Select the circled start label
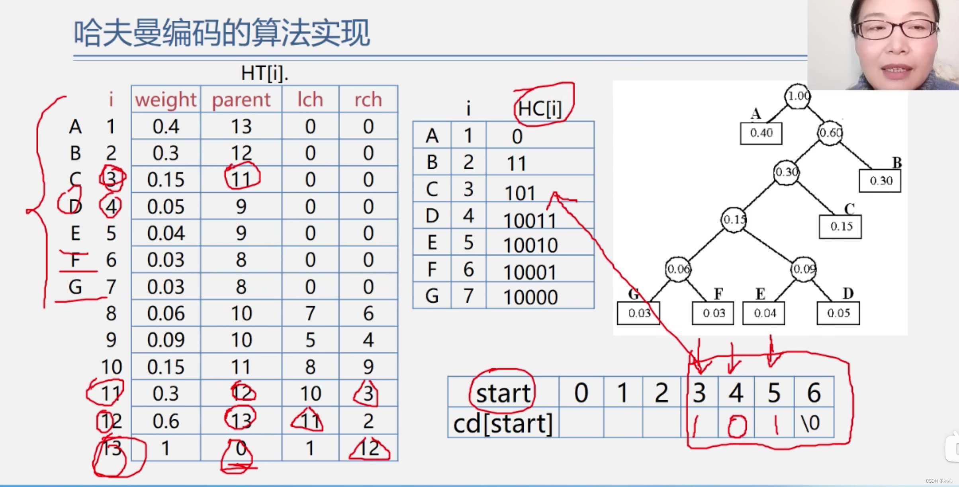959x487 pixels. point(503,392)
